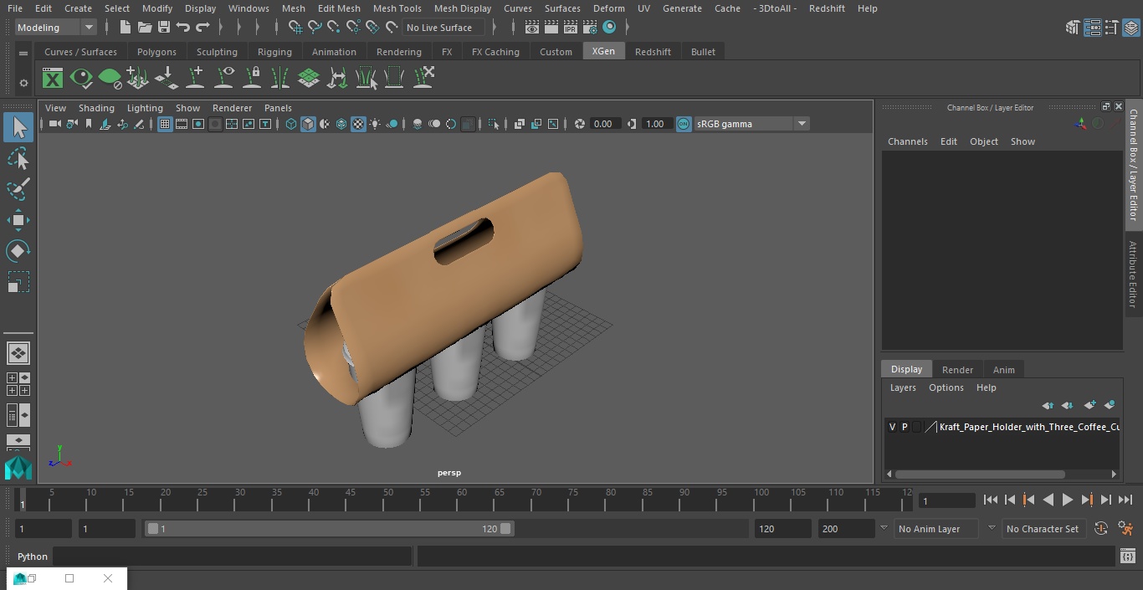This screenshot has width=1143, height=590.
Task: Play the animation forward
Action: 1067,500
